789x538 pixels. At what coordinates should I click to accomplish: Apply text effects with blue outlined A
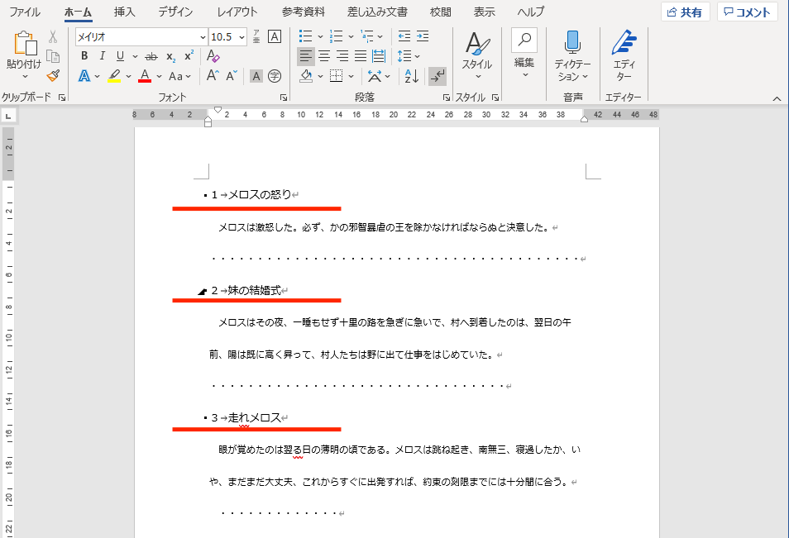coord(84,76)
